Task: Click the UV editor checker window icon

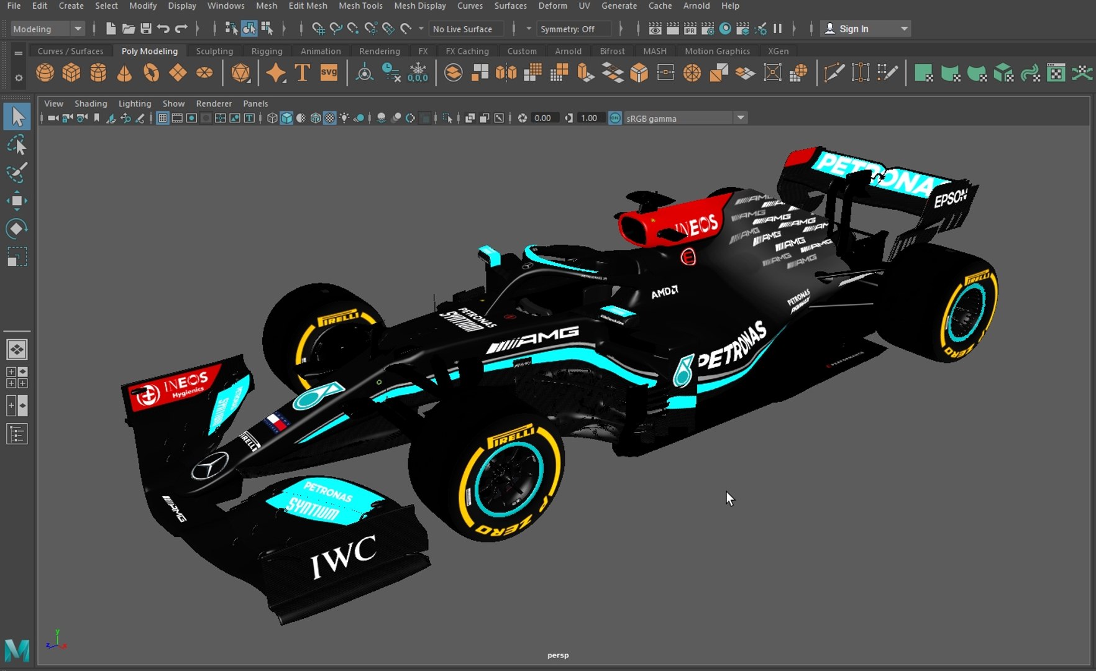Action: [x=1056, y=73]
